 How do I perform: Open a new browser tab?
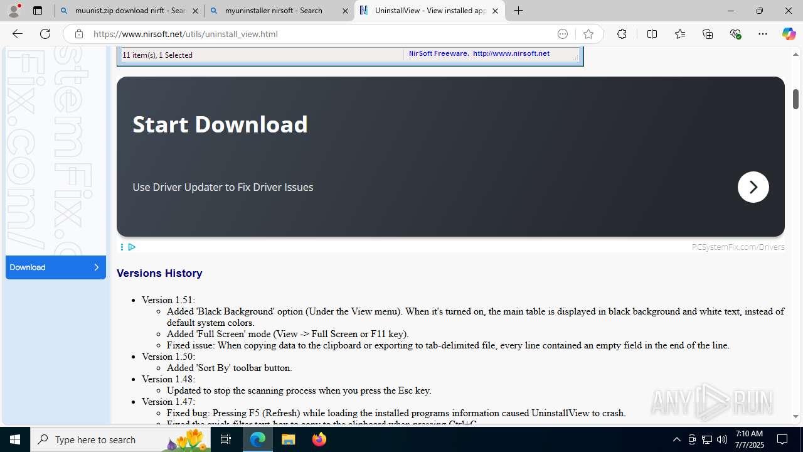tap(518, 11)
